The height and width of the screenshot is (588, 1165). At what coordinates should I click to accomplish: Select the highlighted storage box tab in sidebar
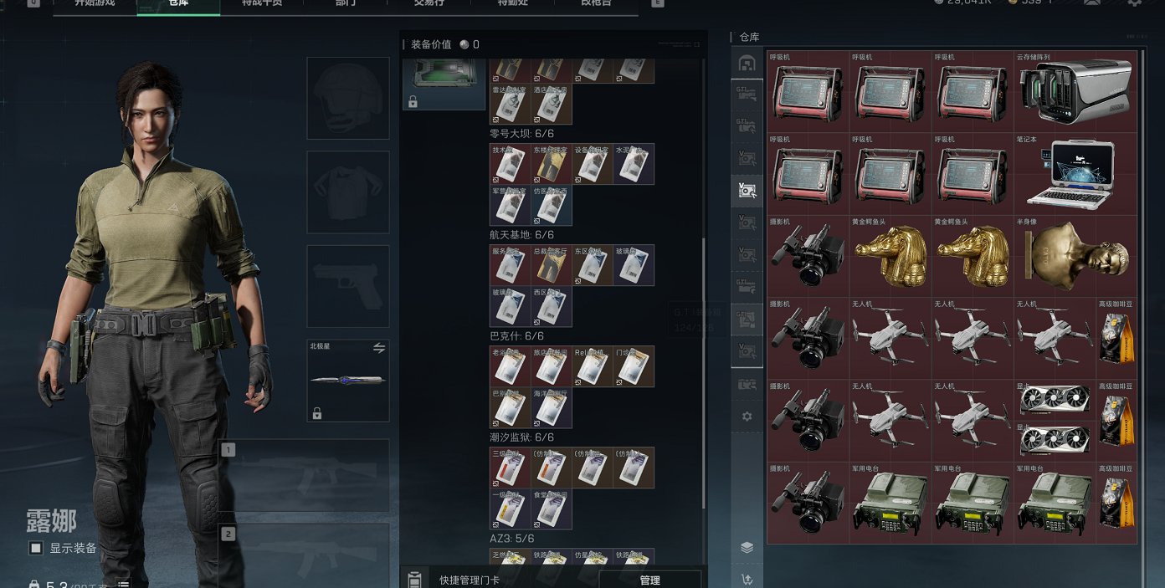[747, 191]
